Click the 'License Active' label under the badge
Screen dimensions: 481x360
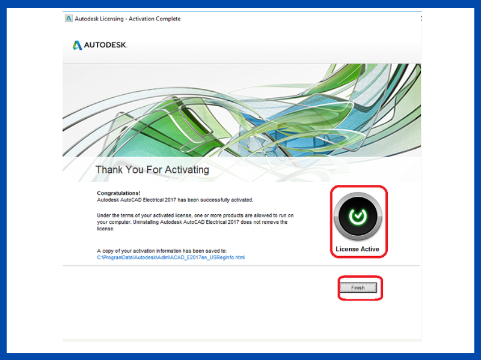point(358,249)
